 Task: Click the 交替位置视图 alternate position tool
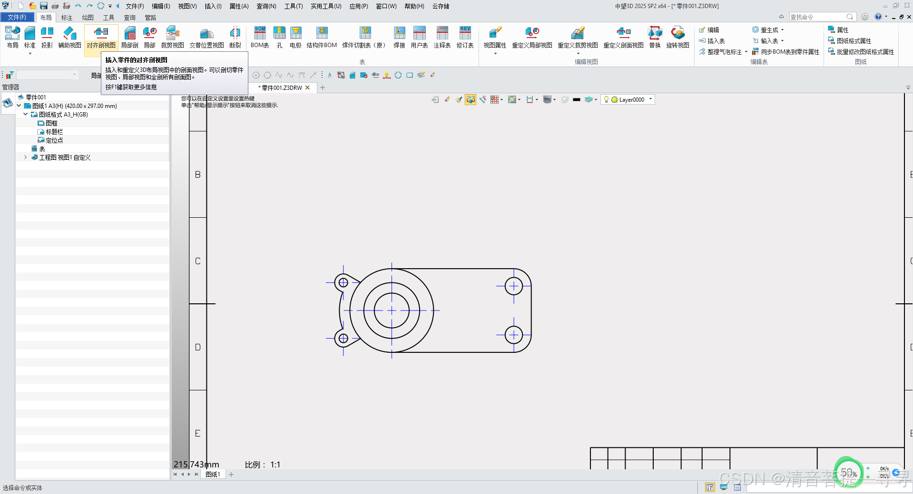coord(206,38)
